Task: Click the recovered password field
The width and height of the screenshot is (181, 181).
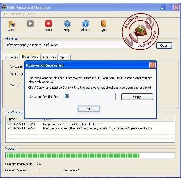Action: [90, 97]
